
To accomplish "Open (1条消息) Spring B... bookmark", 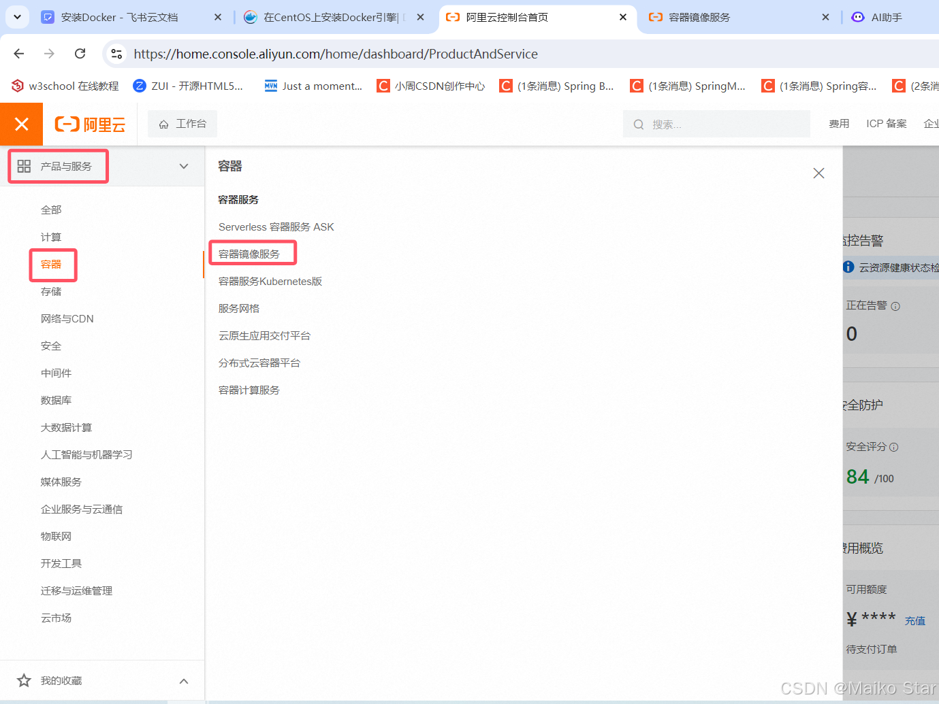I will 557,86.
